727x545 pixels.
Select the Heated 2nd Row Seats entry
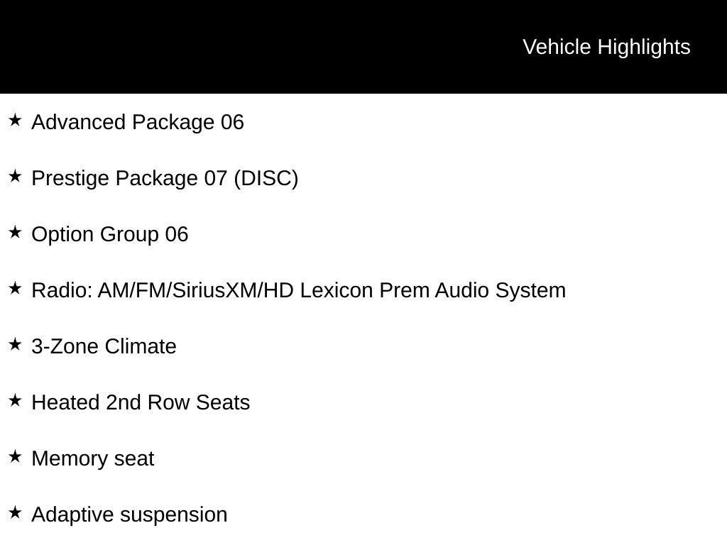141,402
